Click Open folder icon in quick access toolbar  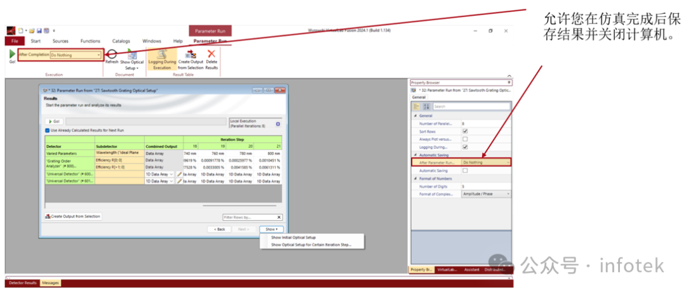(x=32, y=30)
